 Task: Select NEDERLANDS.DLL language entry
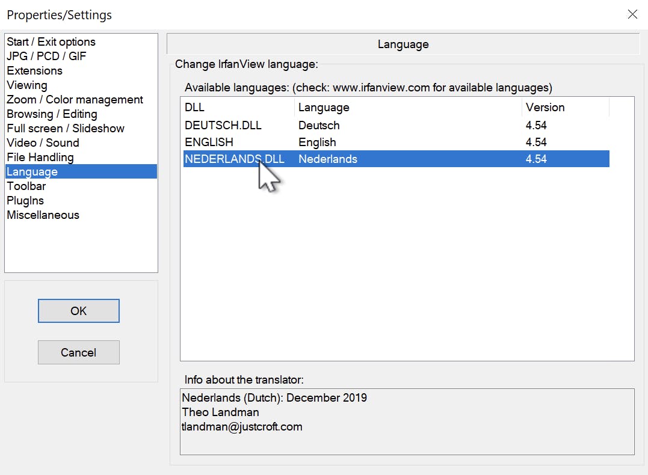pos(235,159)
